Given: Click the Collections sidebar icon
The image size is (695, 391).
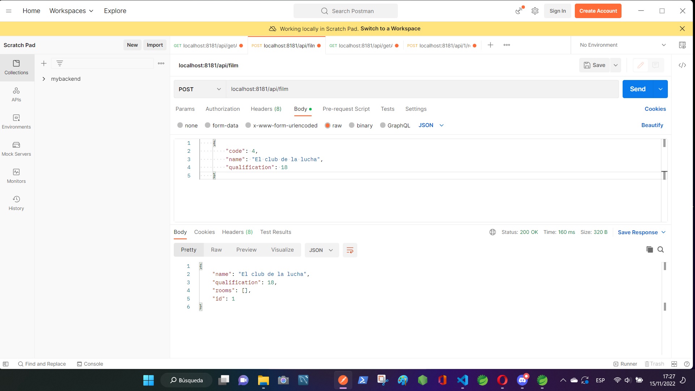Looking at the screenshot, I should 16,67.
